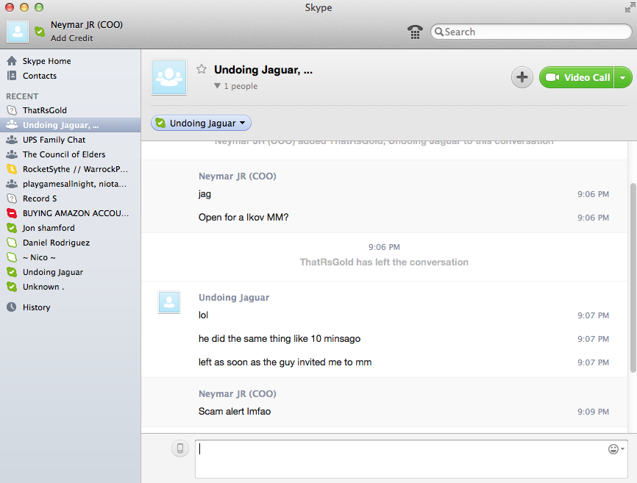Expand the 1 people participant list

point(235,86)
